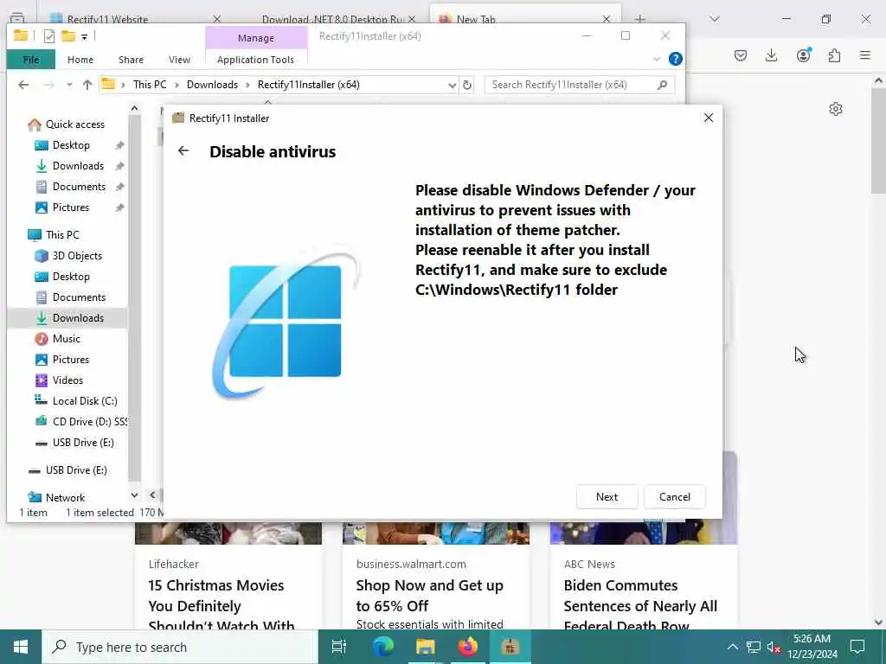Click taskbar search box
The height and width of the screenshot is (664, 886).
click(x=180, y=647)
